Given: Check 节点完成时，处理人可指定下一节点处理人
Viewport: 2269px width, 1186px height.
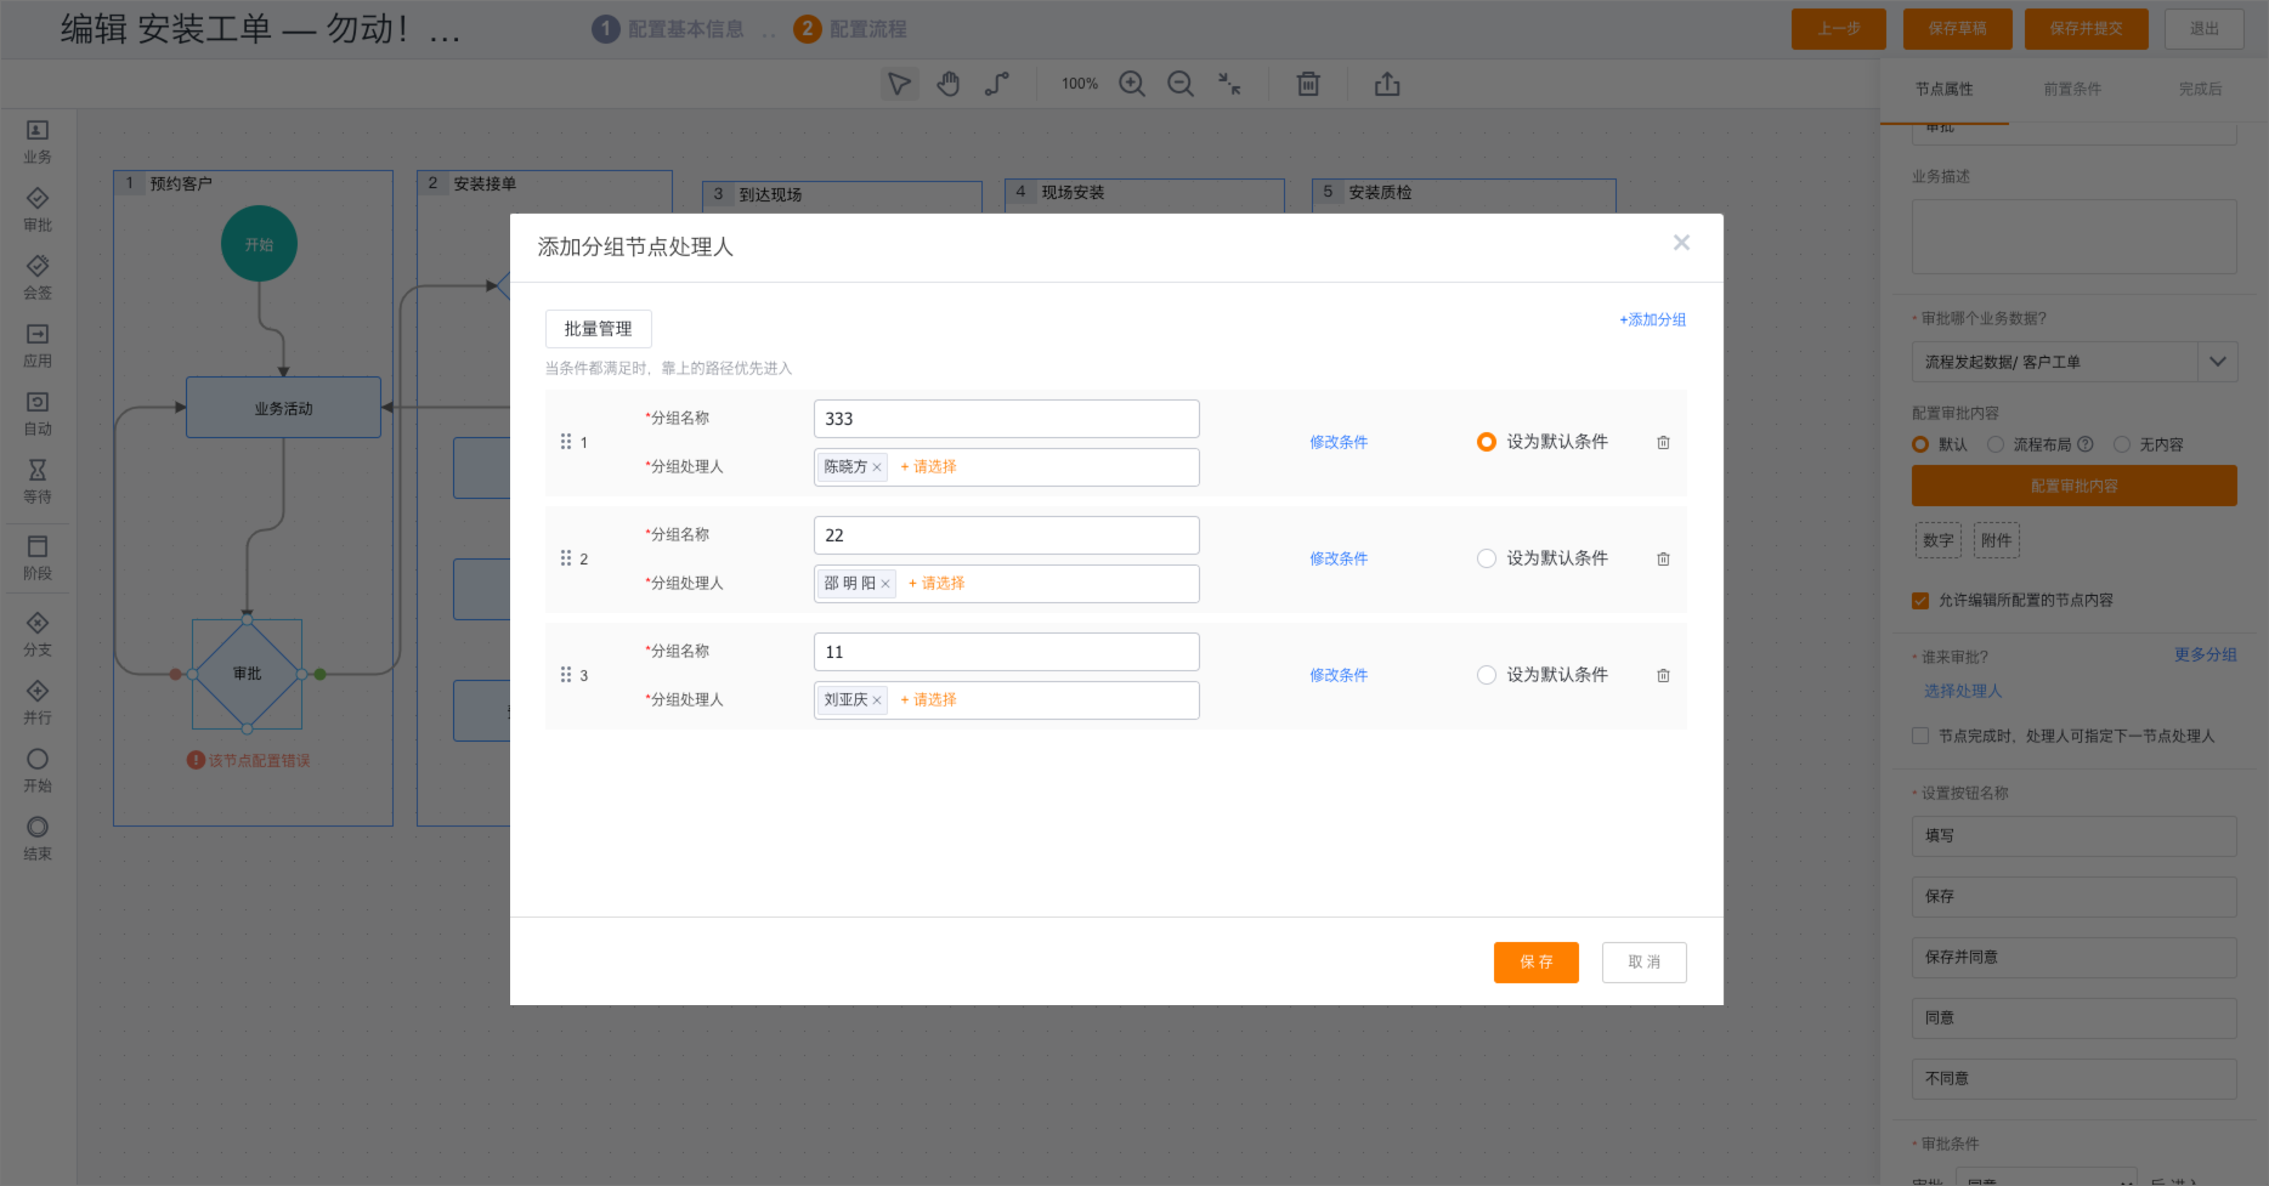Looking at the screenshot, I should (x=1920, y=736).
